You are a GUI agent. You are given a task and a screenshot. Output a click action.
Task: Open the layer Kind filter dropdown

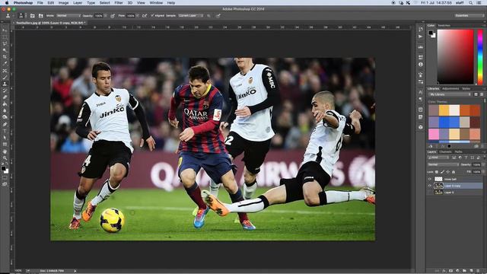pos(438,158)
